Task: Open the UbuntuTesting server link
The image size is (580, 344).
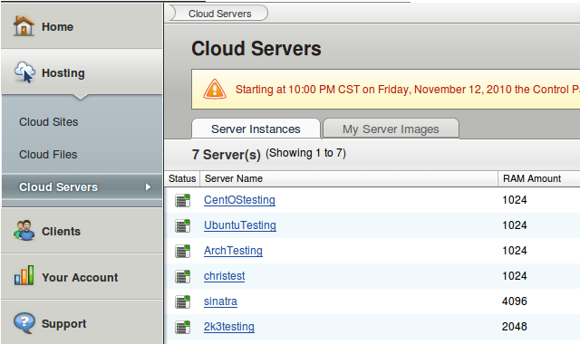Action: (x=240, y=225)
